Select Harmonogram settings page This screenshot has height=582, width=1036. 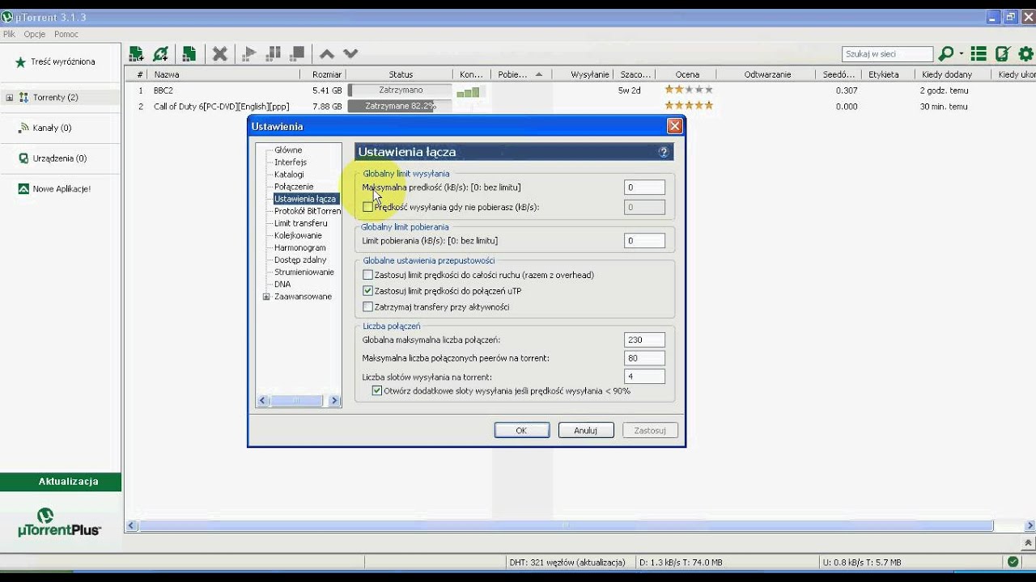coord(300,247)
